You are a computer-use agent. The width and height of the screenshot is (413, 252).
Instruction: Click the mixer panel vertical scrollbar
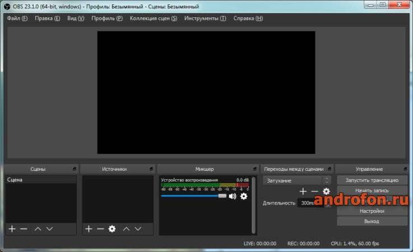[x=254, y=205]
